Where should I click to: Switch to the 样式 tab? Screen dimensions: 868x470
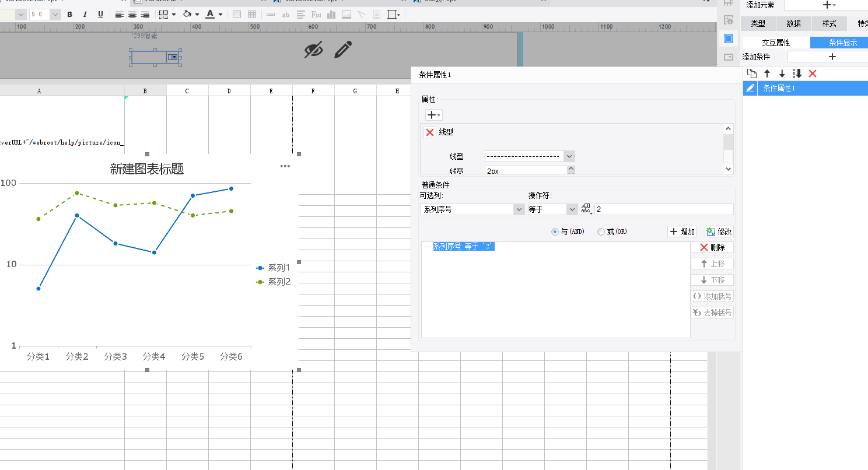829,24
